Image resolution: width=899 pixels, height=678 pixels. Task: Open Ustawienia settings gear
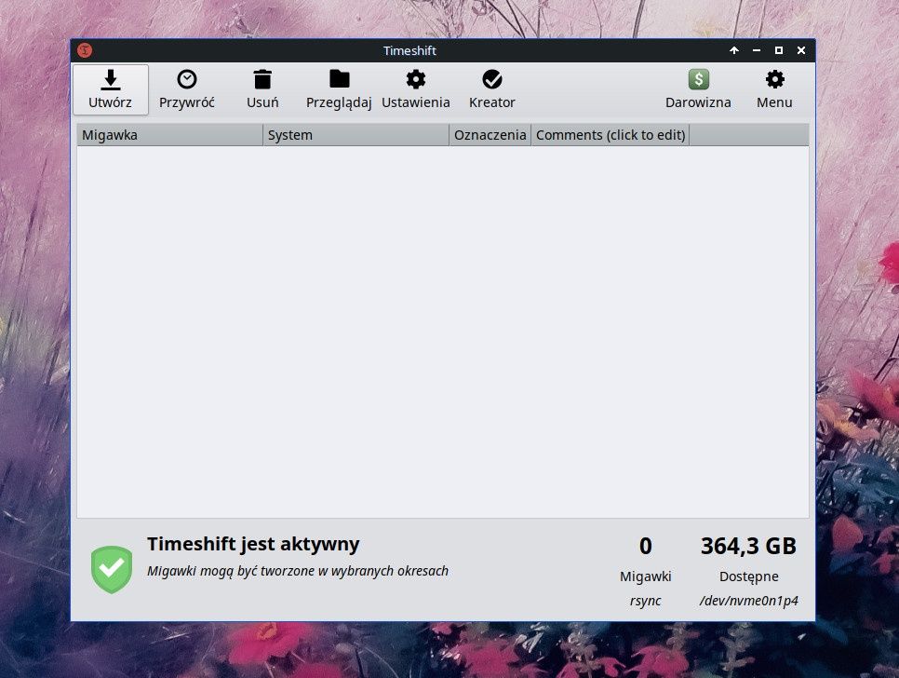(x=416, y=89)
